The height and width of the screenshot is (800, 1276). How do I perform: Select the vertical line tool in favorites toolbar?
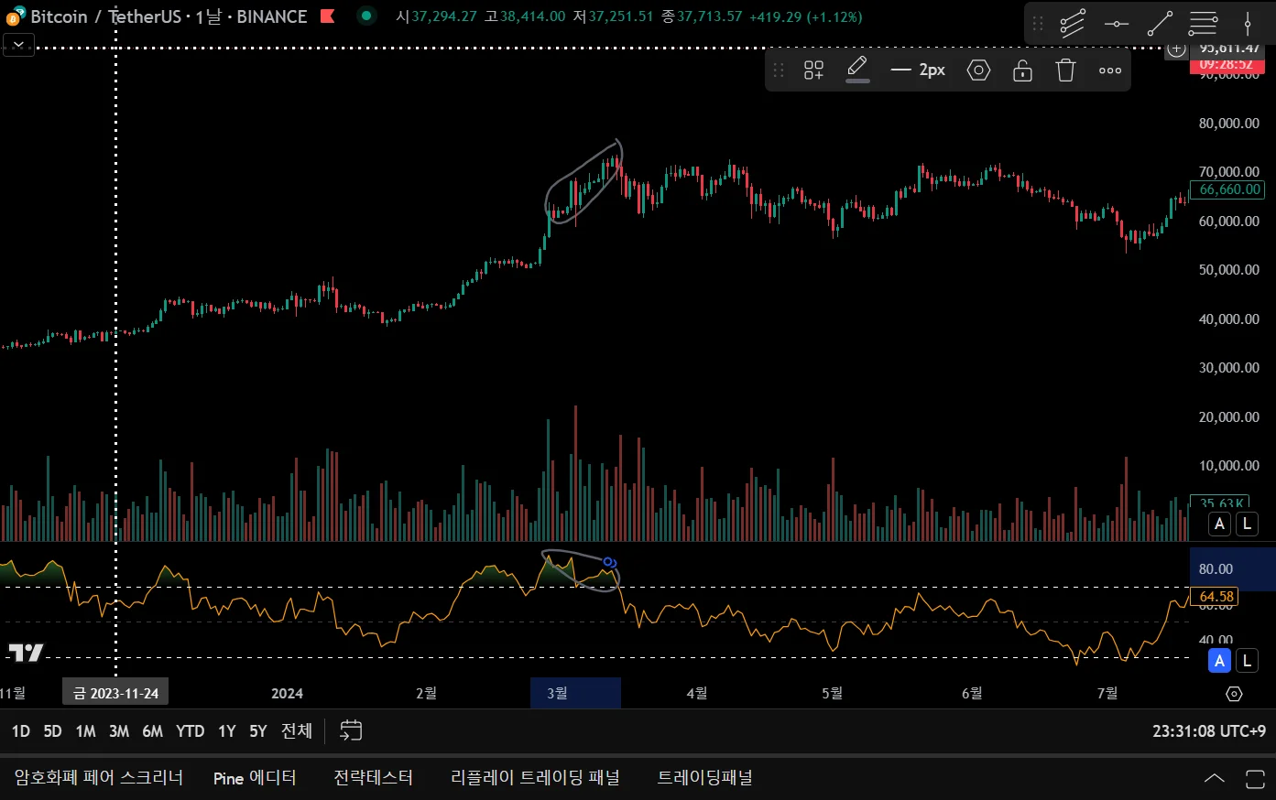click(1248, 24)
